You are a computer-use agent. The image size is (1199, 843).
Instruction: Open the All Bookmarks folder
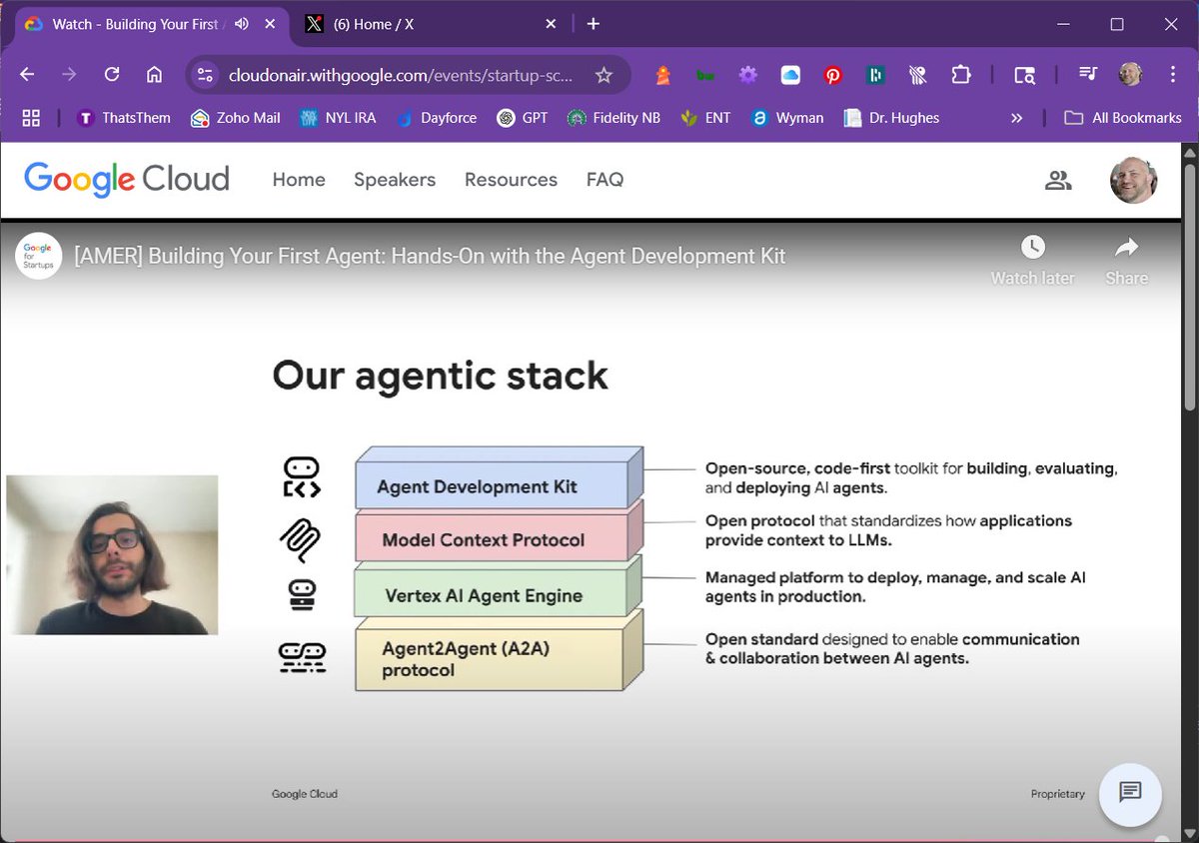click(x=1123, y=117)
